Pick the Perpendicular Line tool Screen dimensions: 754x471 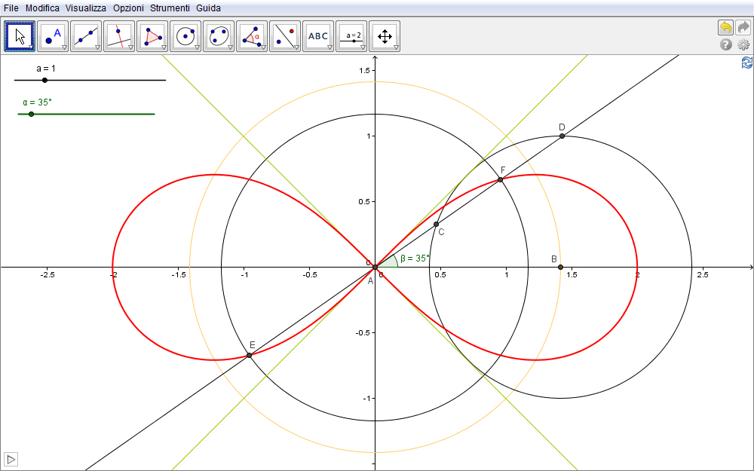click(119, 35)
